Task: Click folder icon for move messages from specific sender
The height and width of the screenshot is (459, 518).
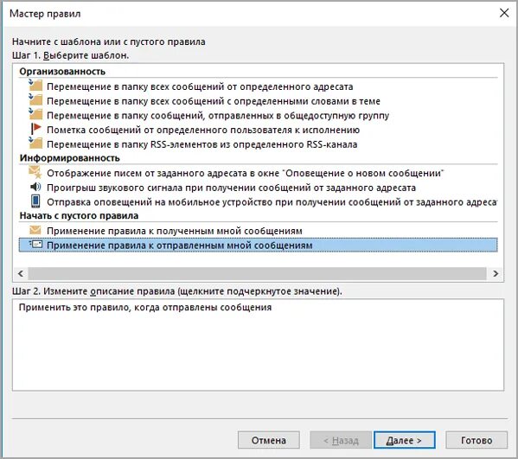Action: [x=35, y=86]
